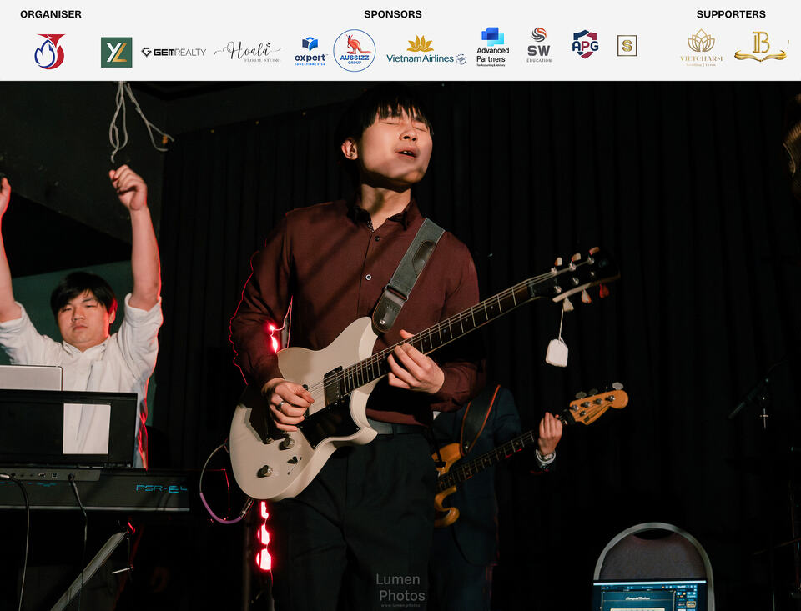Select the SUPPORTERS heading
This screenshot has height=611, width=801.
731,14
